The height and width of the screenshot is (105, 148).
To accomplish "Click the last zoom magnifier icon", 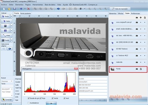I will pyautogui.click(x=105, y=9).
